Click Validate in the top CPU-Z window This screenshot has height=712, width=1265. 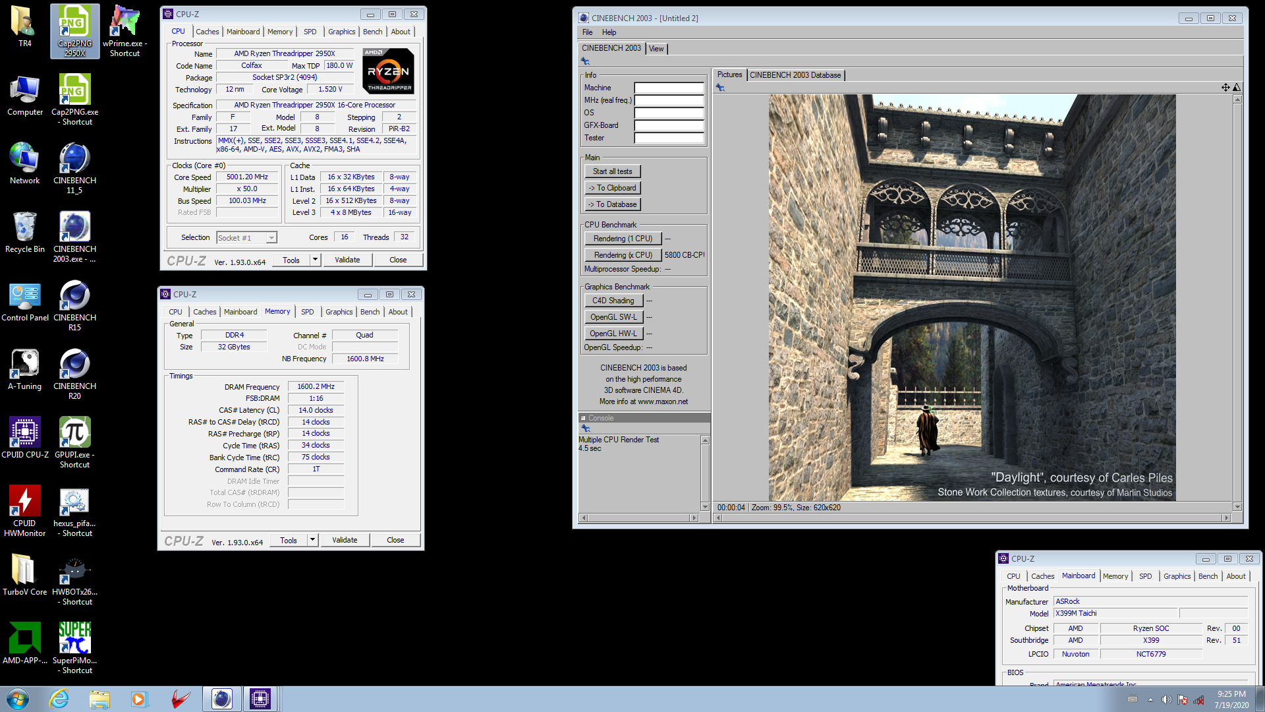(347, 260)
